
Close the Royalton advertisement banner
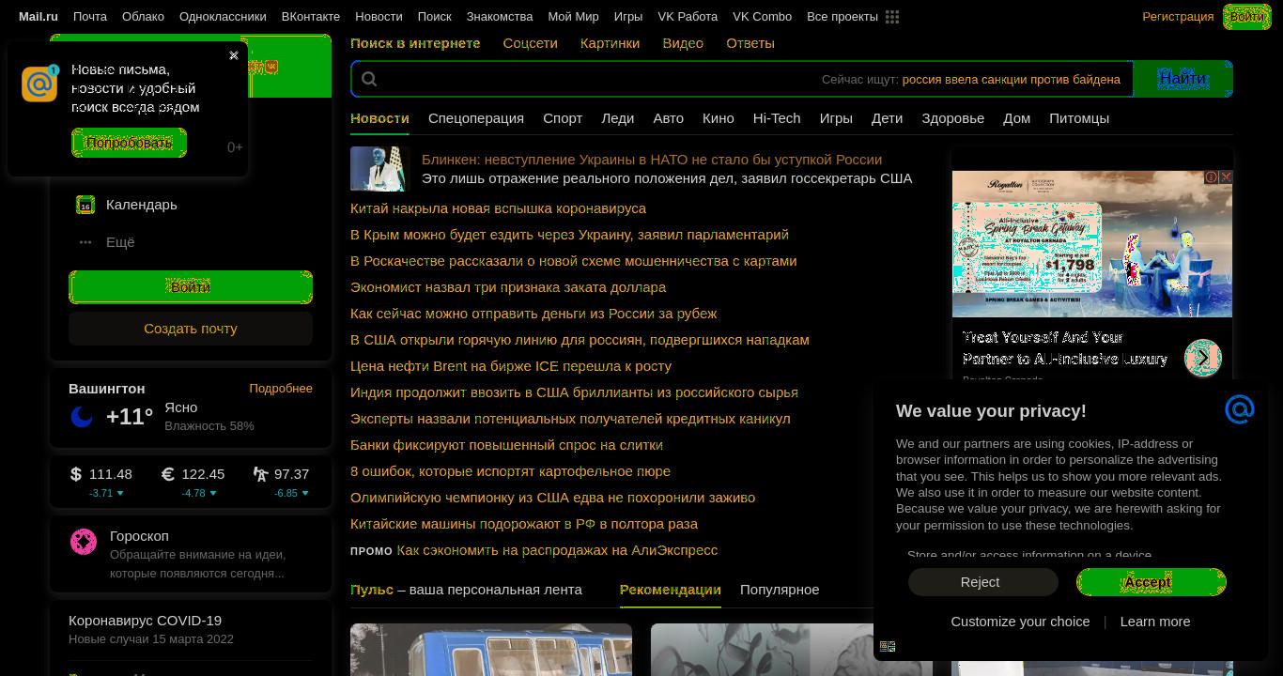point(1226,177)
